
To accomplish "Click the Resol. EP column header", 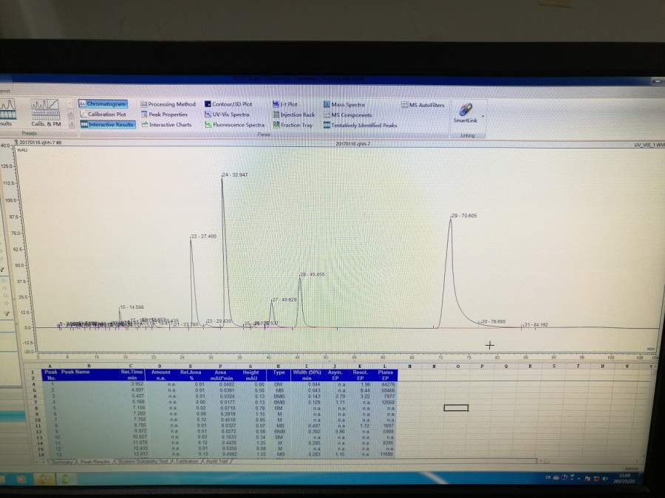I will coord(360,375).
